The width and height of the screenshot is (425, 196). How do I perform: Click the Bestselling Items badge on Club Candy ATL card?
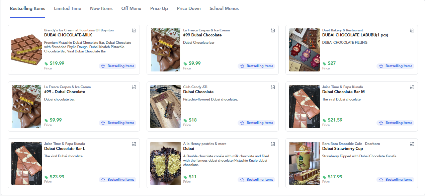[x=256, y=123]
